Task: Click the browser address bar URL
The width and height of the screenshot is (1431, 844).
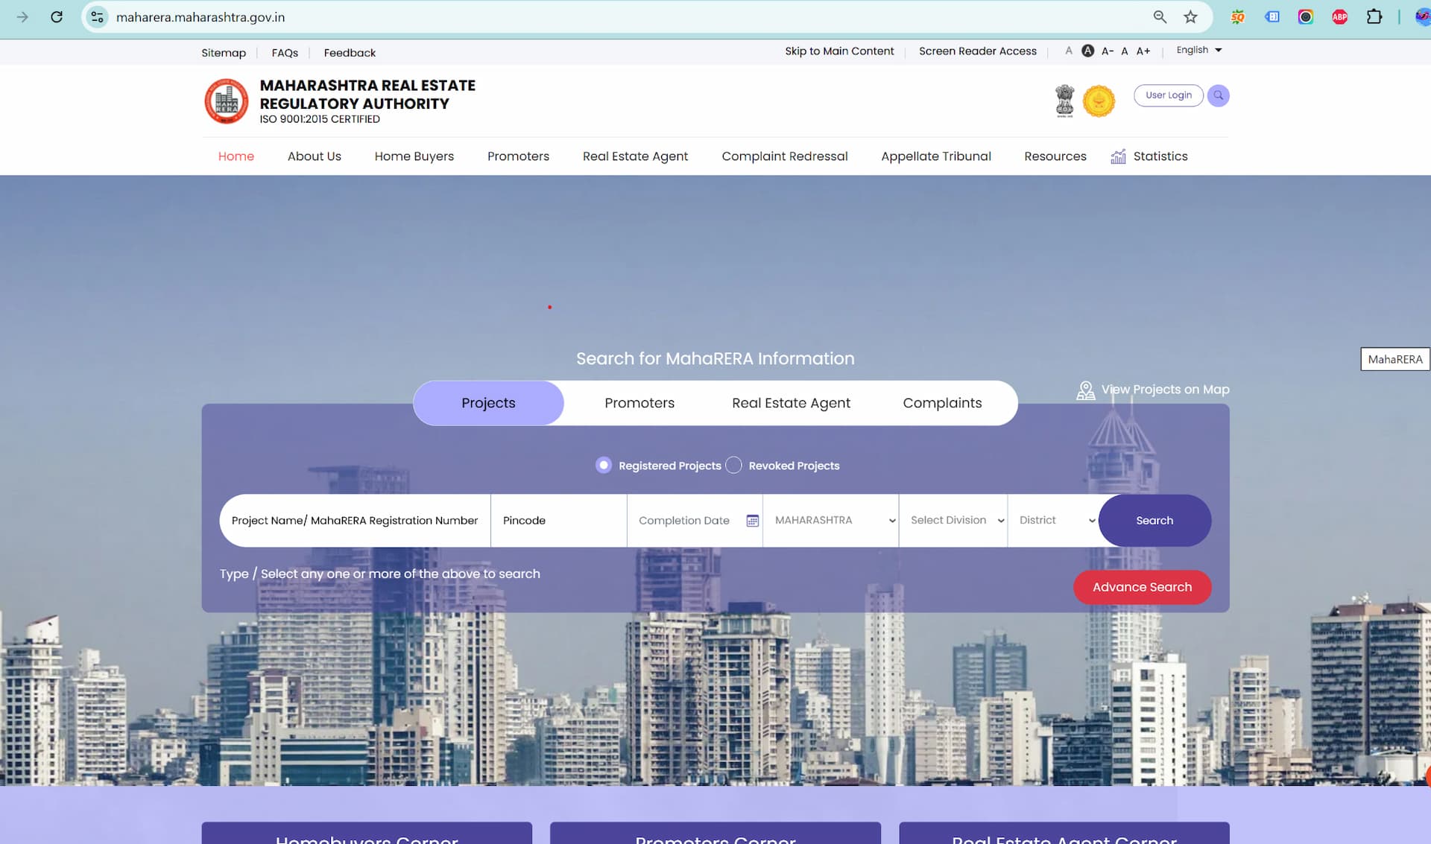Action: click(x=200, y=16)
